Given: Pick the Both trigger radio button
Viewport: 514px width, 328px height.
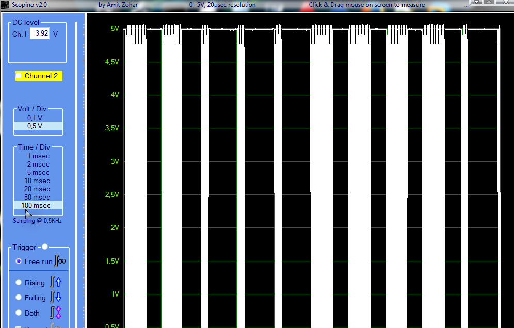Looking at the screenshot, I should coord(19,313).
